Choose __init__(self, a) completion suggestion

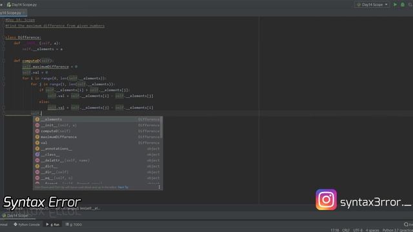click(x=97, y=125)
